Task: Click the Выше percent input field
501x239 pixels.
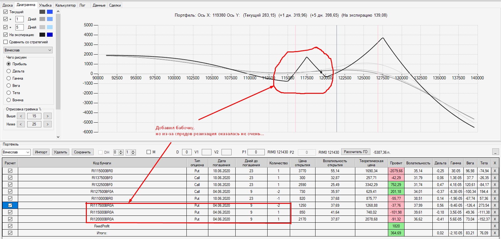Action: tap(34, 116)
